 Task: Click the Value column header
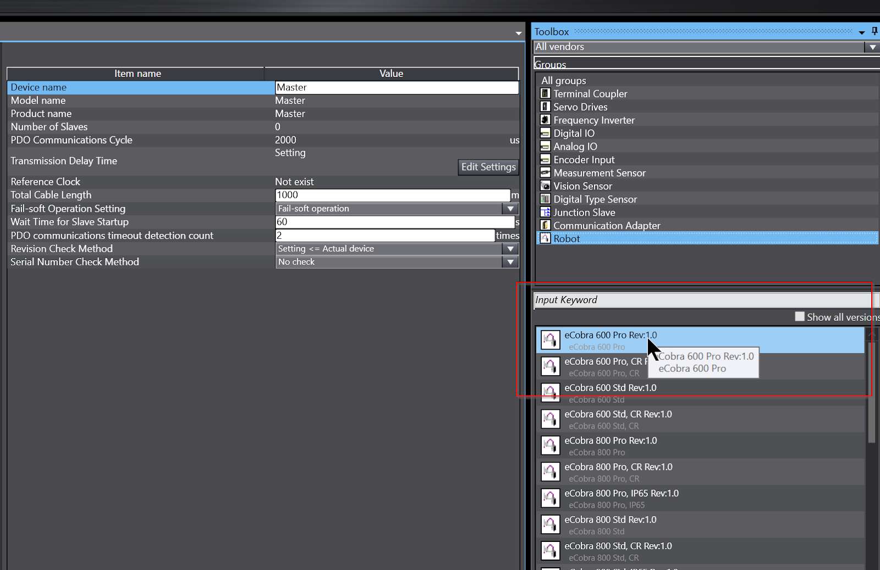pos(392,74)
